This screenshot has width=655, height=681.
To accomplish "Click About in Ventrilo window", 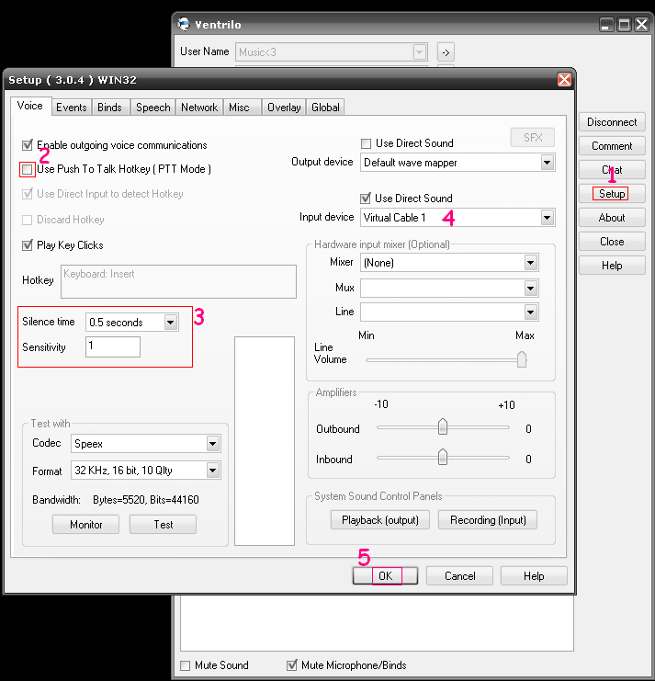I will (x=612, y=218).
